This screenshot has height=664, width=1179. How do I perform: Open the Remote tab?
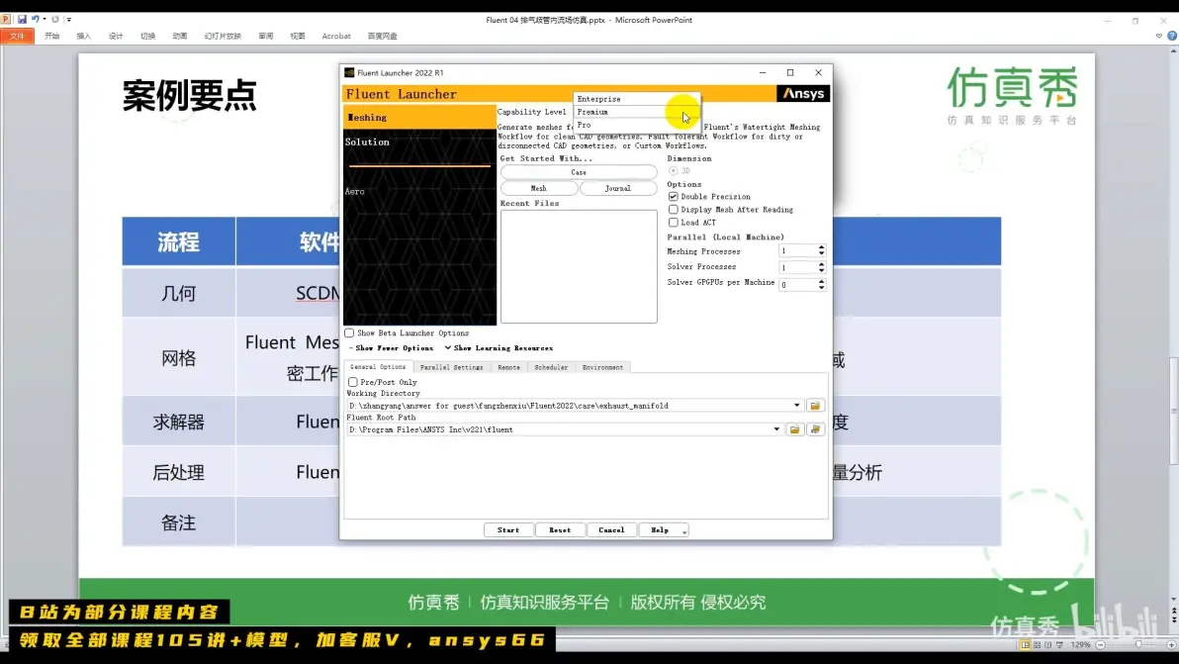(x=508, y=368)
